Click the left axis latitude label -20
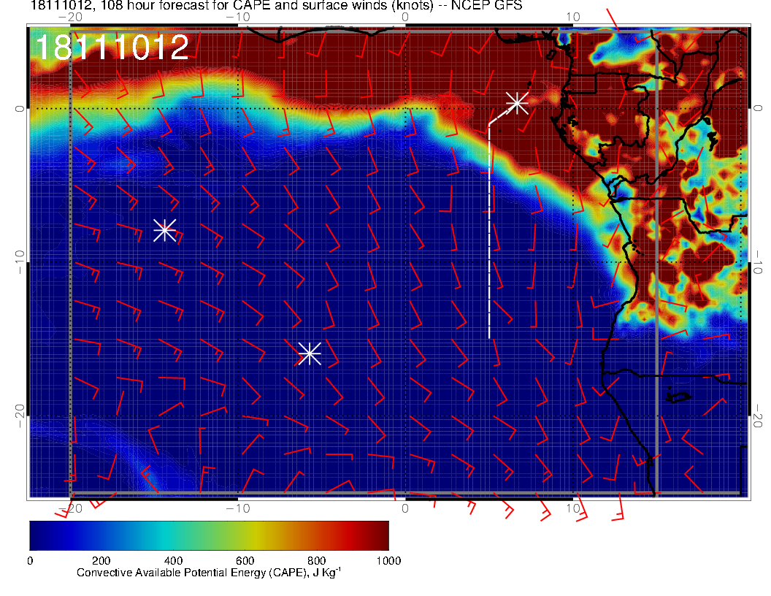Image resolution: width=771 pixels, height=596 pixels. (x=19, y=416)
